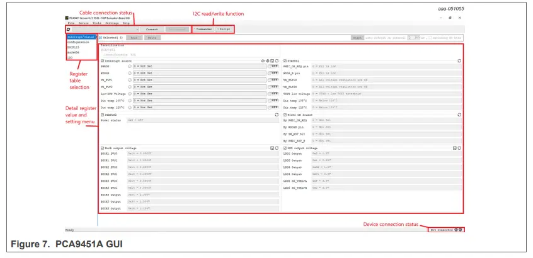Image resolution: width=533 pixels, height=258 pixels.
Task: Open the Low-SYS Voltage value dropdown
Action: point(200,93)
